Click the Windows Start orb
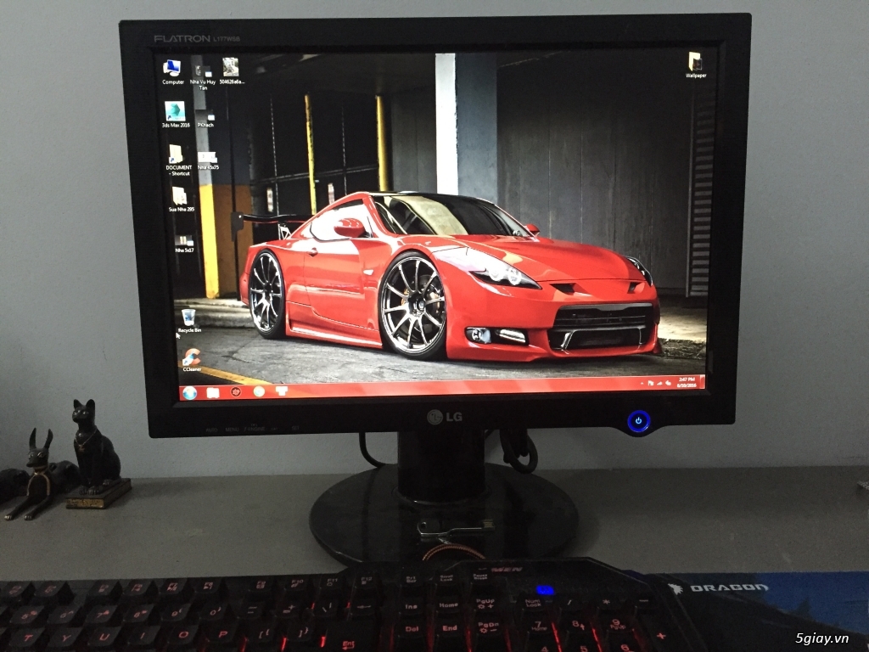This screenshot has width=869, height=652. 189,392
